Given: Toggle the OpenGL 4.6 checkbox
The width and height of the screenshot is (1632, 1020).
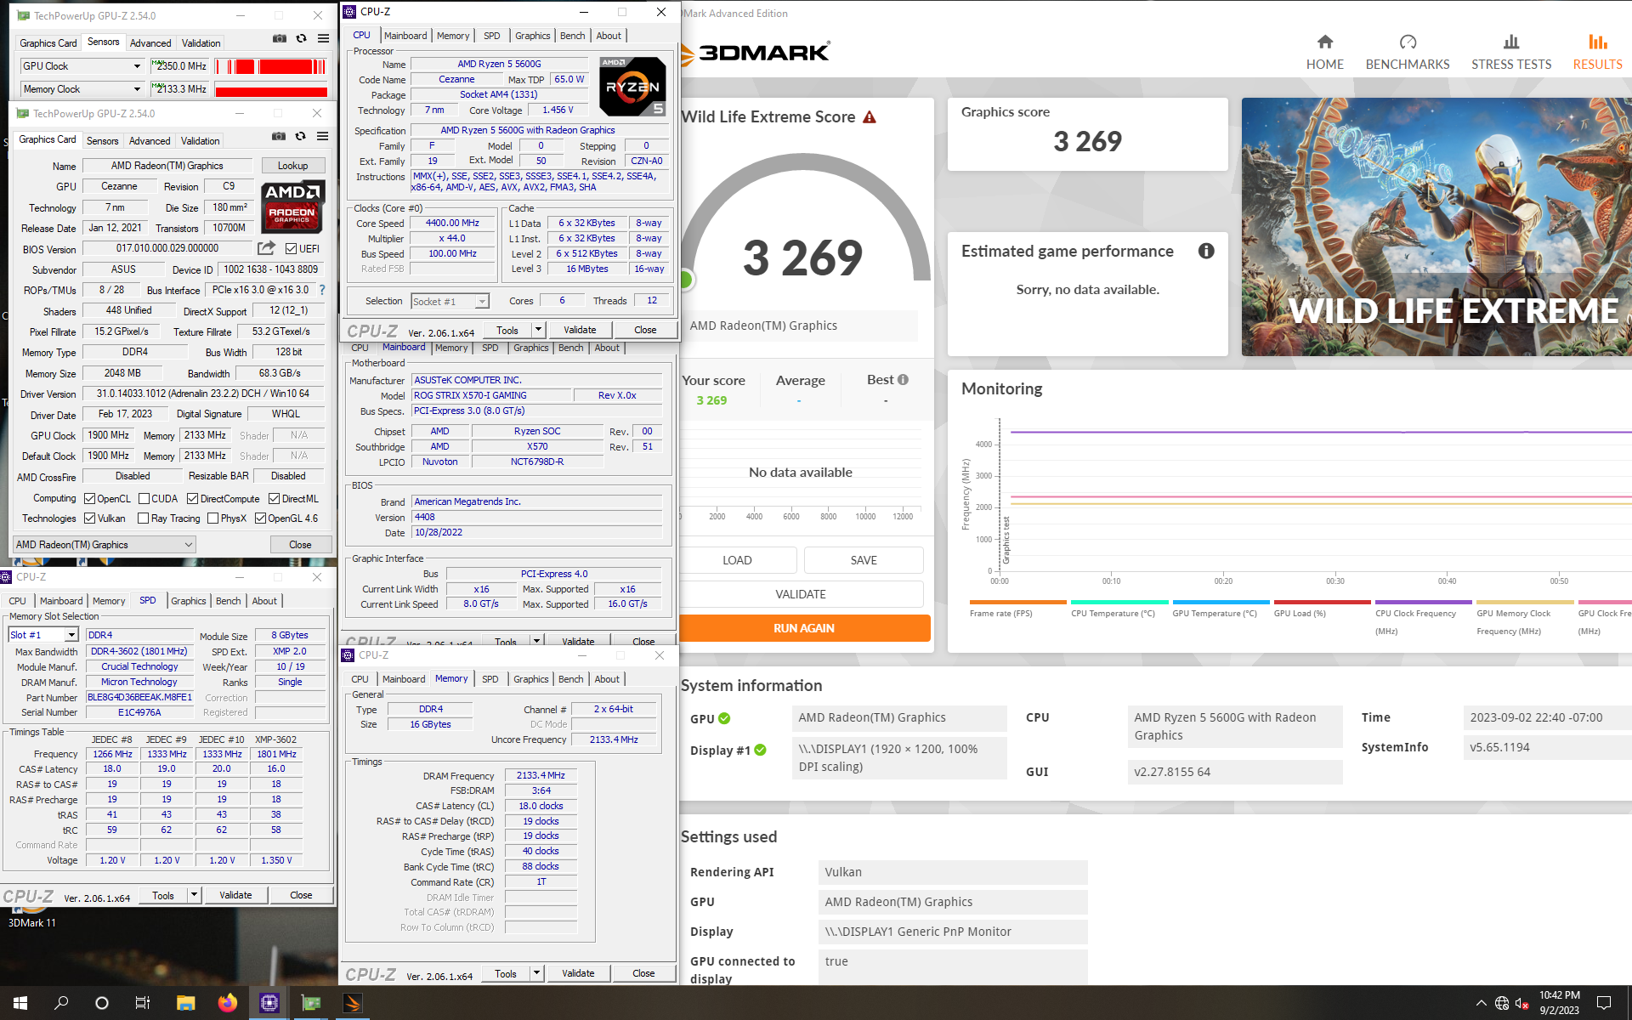Looking at the screenshot, I should click(x=261, y=518).
